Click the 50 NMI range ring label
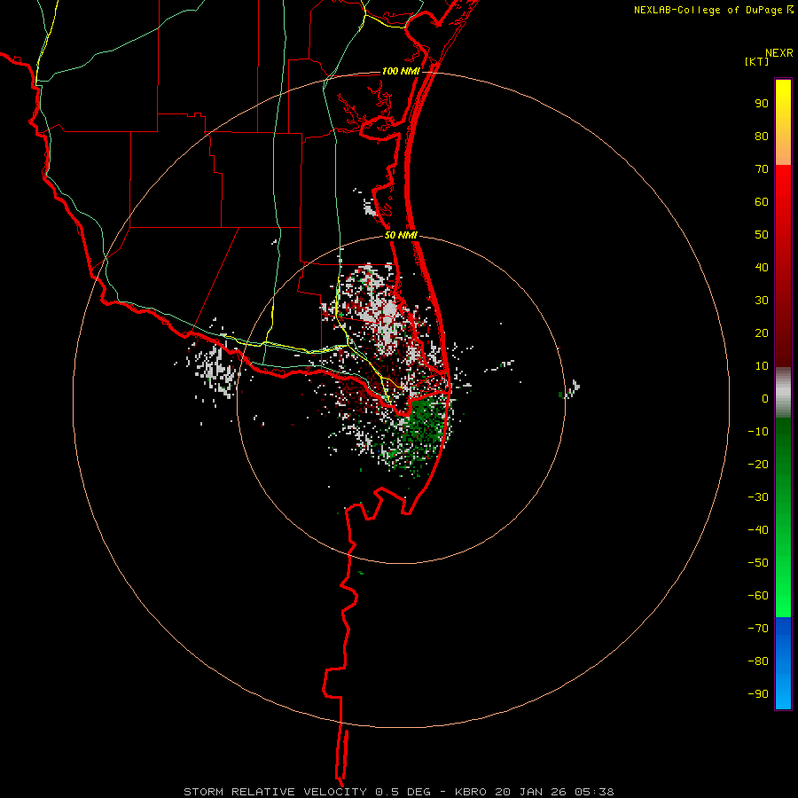 point(401,235)
